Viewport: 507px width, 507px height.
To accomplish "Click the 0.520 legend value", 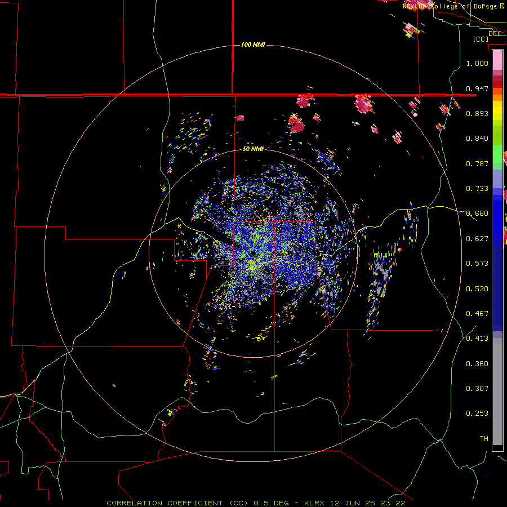I will point(477,289).
